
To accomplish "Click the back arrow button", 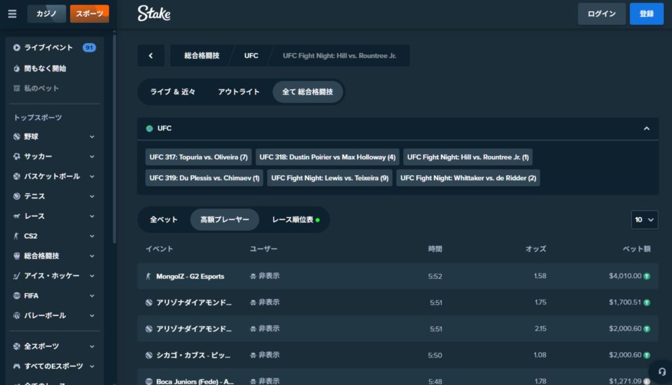I will (x=150, y=56).
